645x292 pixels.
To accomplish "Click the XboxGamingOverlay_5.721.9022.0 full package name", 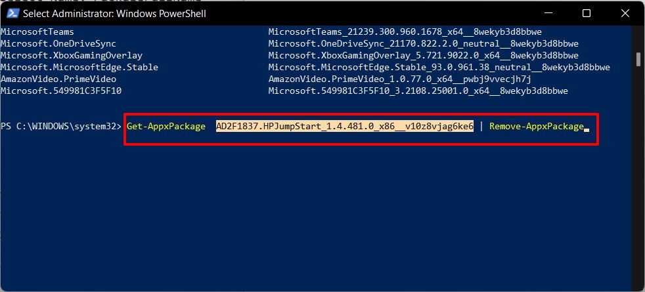I will [424, 55].
